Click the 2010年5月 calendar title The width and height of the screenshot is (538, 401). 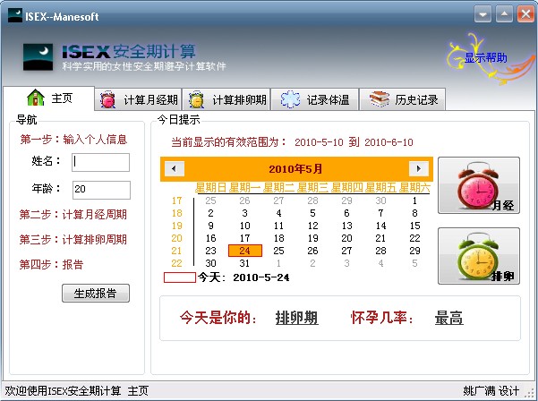295,169
